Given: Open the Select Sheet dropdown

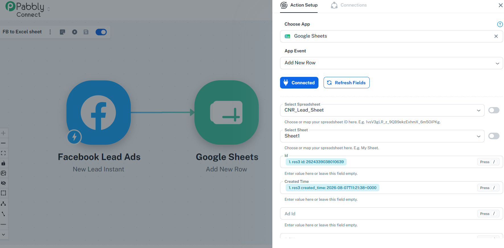Looking at the screenshot, I should [382, 136].
